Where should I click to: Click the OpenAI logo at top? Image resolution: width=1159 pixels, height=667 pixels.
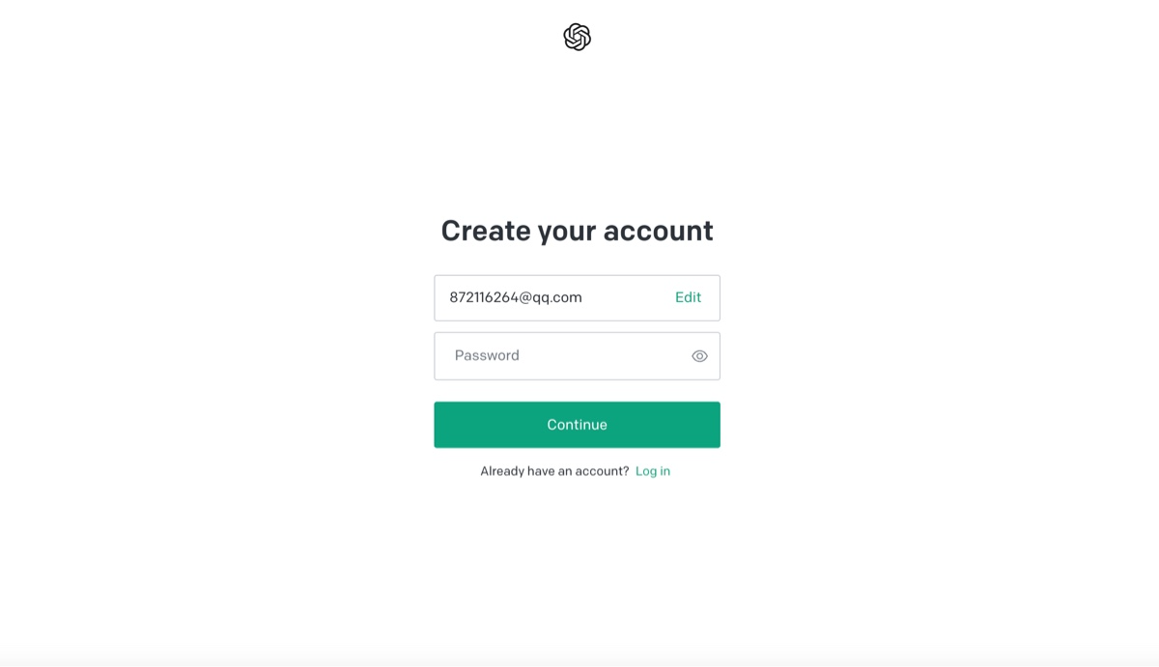coord(577,38)
